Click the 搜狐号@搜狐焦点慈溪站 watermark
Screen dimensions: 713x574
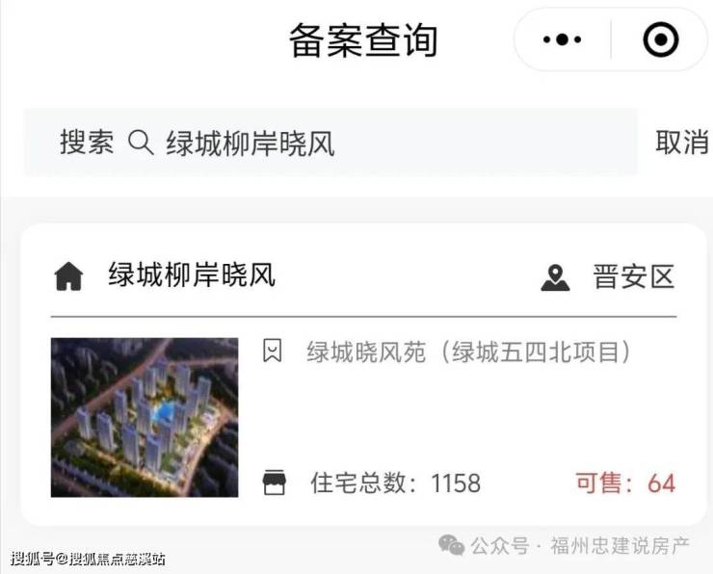pos(88,558)
